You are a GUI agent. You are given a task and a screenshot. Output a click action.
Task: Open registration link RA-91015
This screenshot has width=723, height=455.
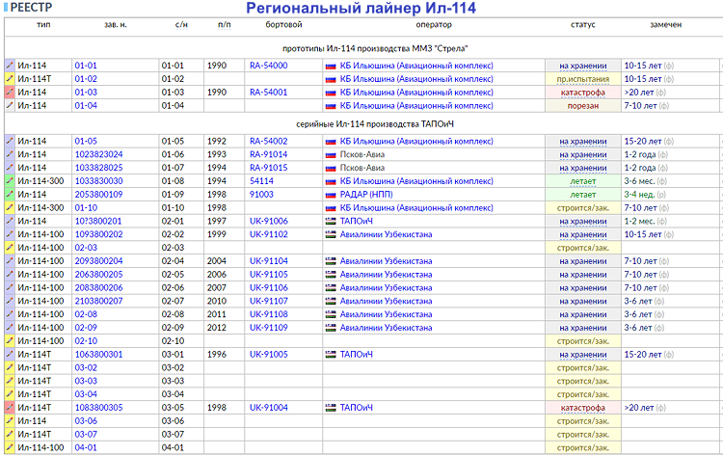(268, 168)
